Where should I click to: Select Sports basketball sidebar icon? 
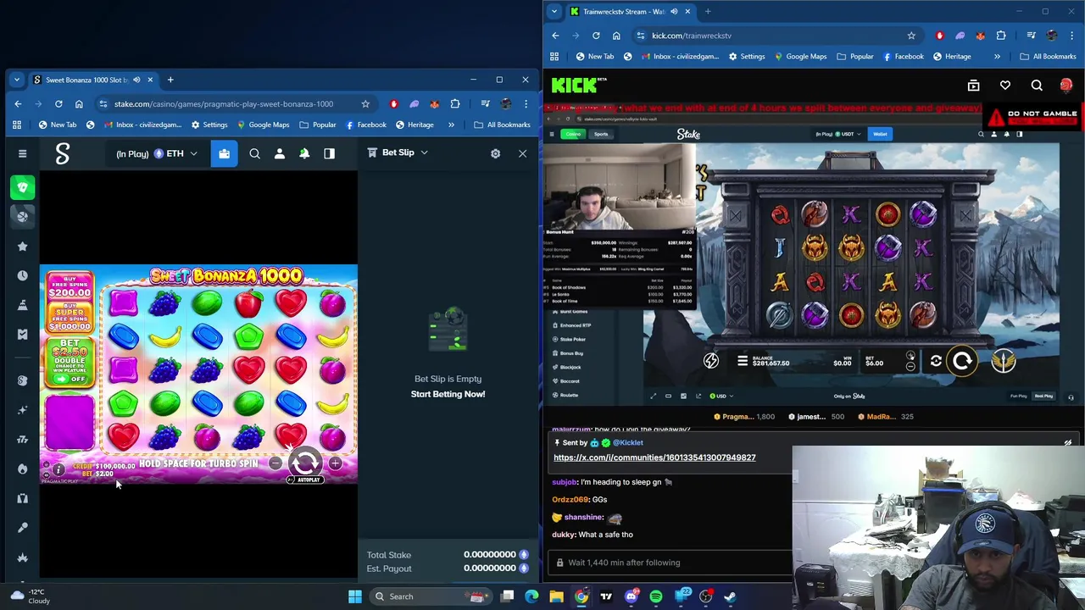pos(23,216)
